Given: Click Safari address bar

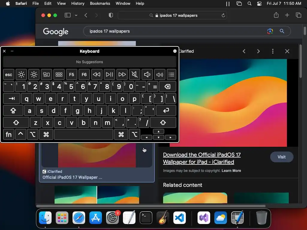Looking at the screenshot, I should coord(172,15).
